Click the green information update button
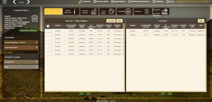Image resolution: width=212 pixels, height=102 pixels. tap(29, 30)
